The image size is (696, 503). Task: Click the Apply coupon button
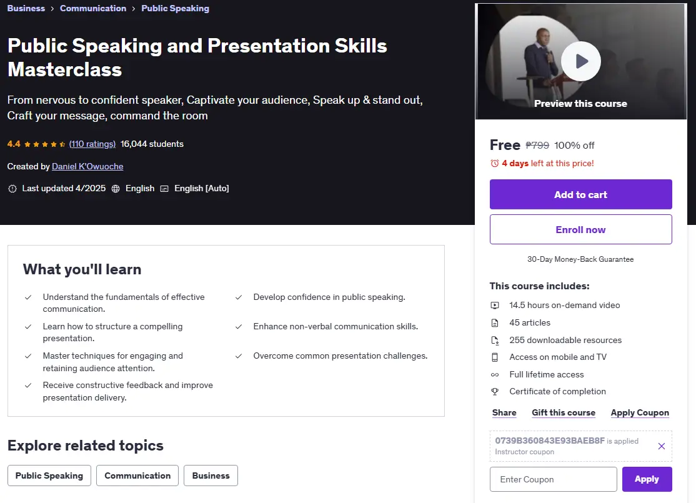coord(647,479)
